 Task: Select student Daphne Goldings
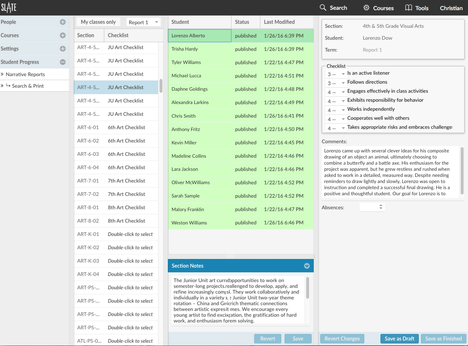pyautogui.click(x=241, y=89)
